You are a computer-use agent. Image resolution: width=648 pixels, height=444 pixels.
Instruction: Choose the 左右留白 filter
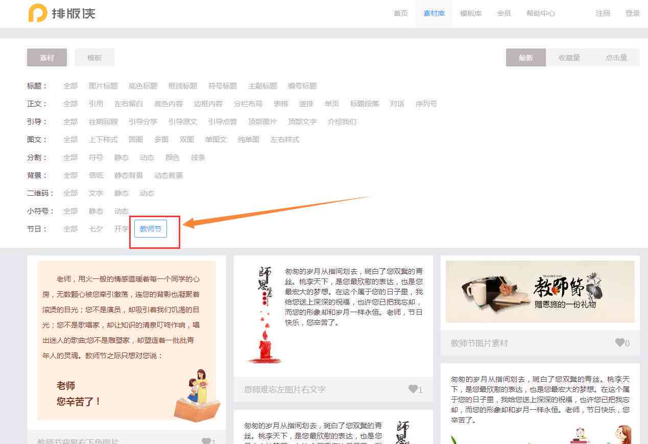coord(129,104)
